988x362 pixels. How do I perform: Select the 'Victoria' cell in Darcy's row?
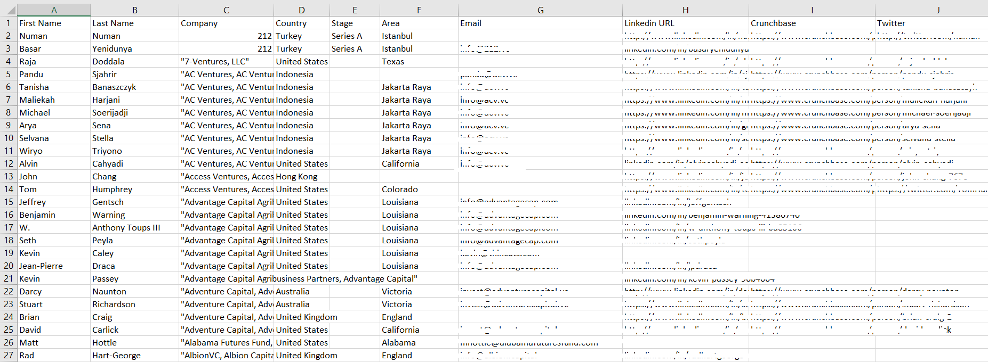pos(419,291)
